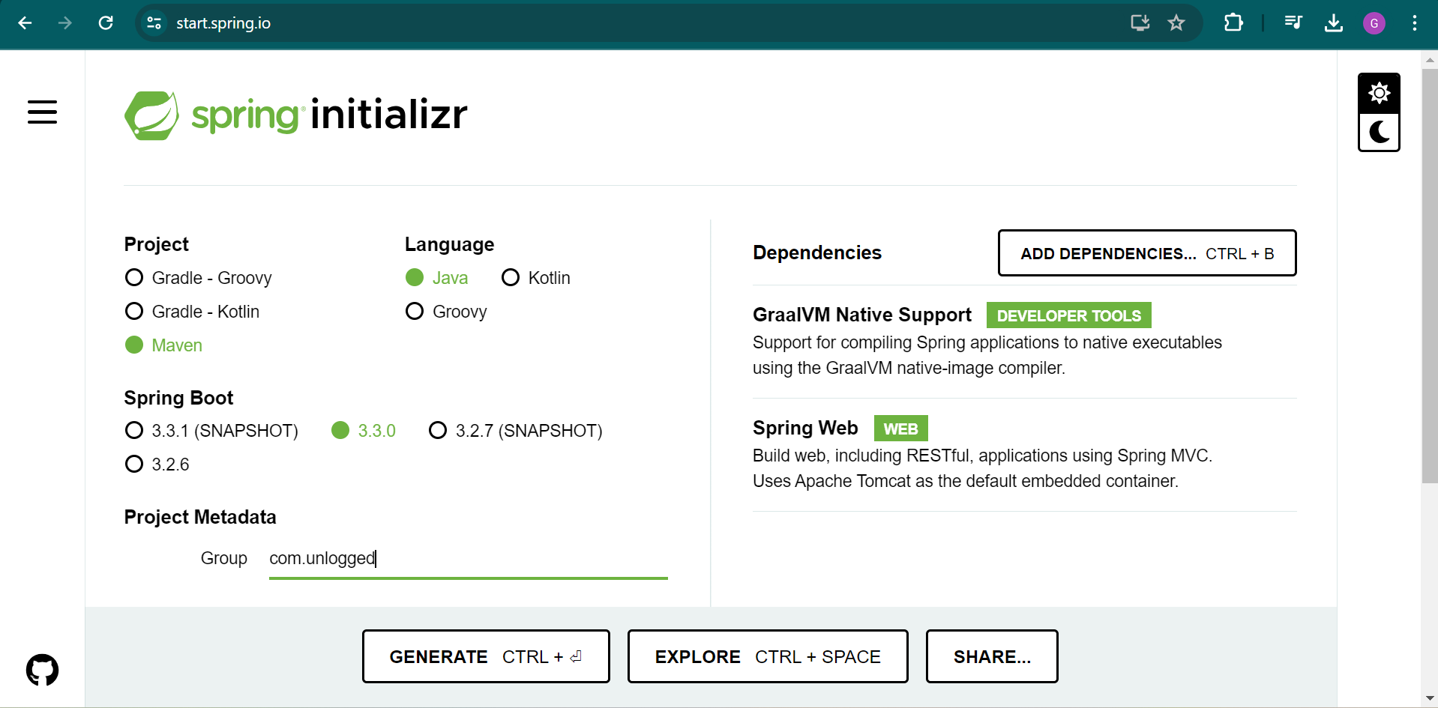
Task: Open the browser downloads icon
Action: coord(1334,23)
